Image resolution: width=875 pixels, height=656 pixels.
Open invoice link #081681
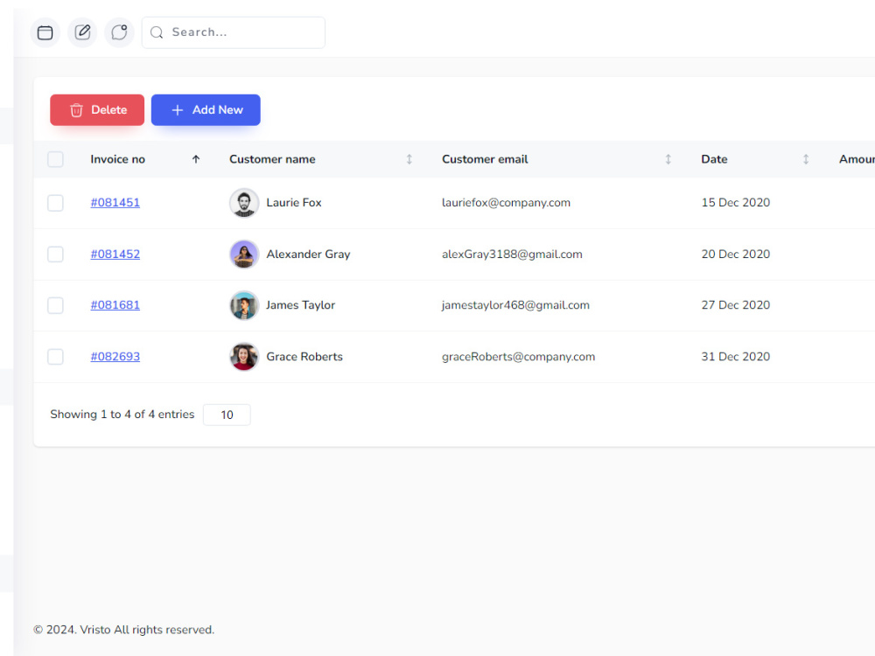[x=115, y=305]
